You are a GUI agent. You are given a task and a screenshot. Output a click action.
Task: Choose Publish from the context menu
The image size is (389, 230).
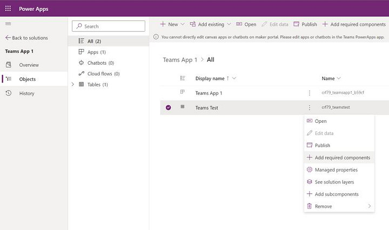tap(339, 145)
